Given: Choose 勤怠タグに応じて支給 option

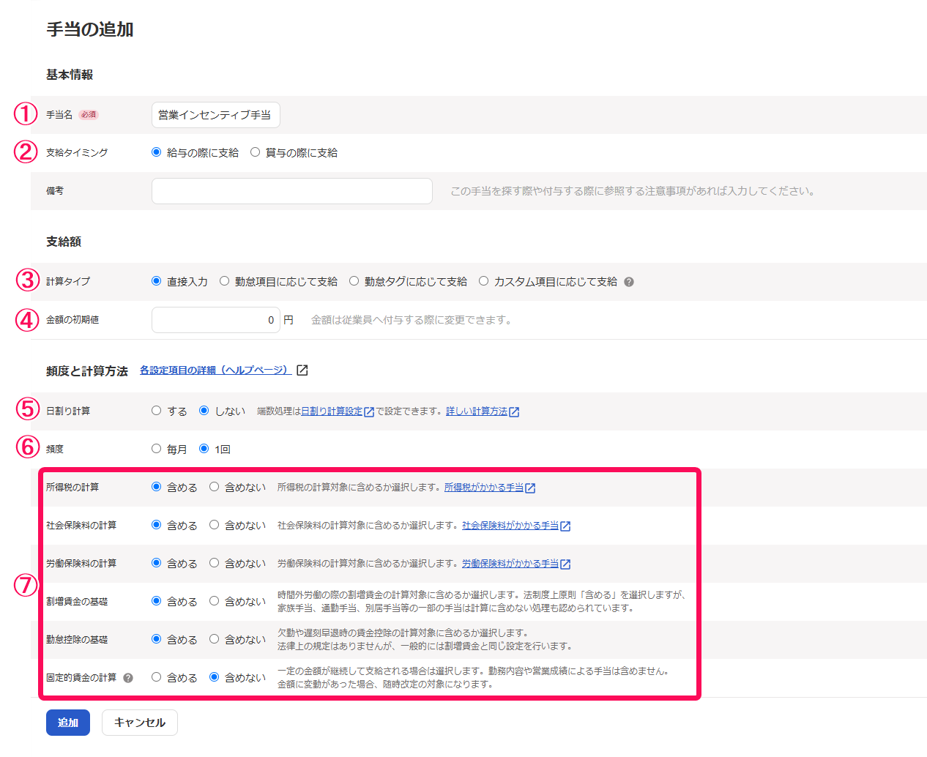Looking at the screenshot, I should click(x=354, y=281).
